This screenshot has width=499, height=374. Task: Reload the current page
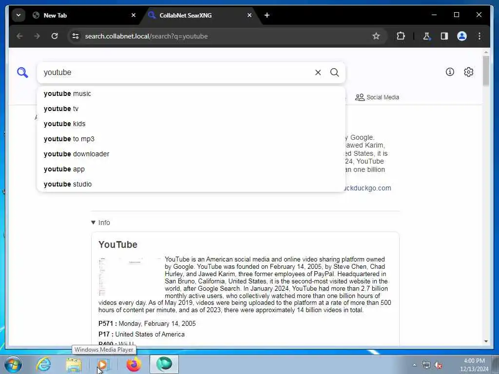point(55,36)
